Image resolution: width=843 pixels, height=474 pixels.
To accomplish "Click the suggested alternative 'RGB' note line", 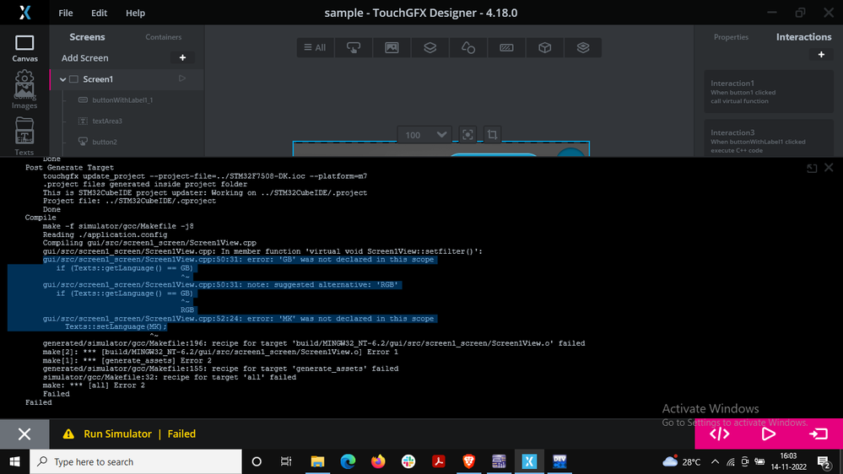I will [x=220, y=285].
